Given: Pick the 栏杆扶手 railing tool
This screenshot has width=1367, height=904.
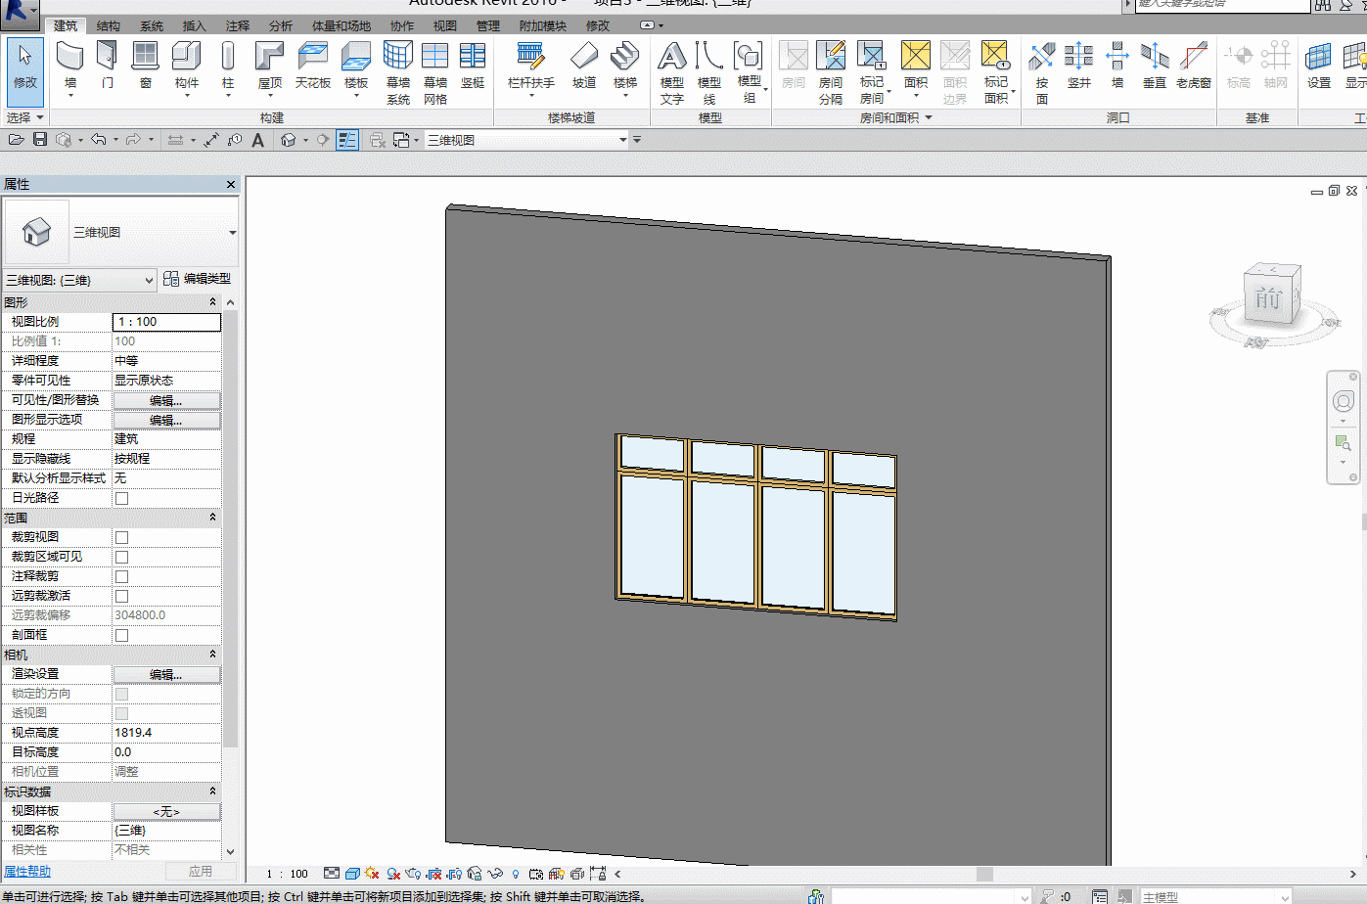Looking at the screenshot, I should coord(530,68).
